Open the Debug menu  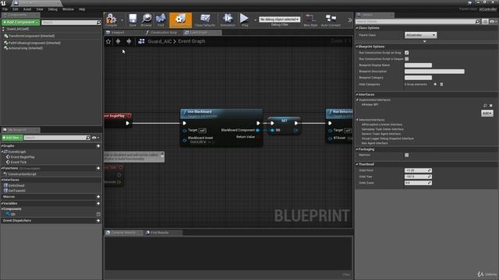(x=53, y=9)
